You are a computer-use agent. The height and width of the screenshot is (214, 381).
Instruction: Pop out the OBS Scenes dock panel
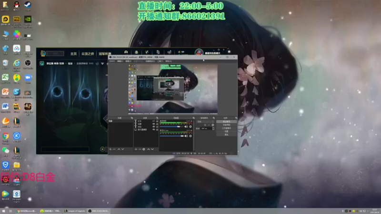(x=132, y=118)
